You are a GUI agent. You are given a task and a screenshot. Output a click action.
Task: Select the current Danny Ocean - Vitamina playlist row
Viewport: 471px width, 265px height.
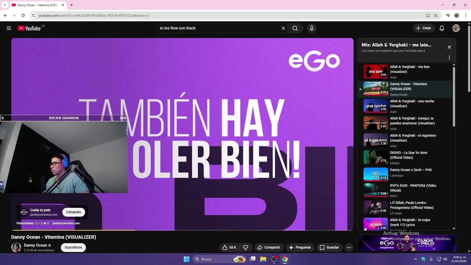tap(405, 89)
